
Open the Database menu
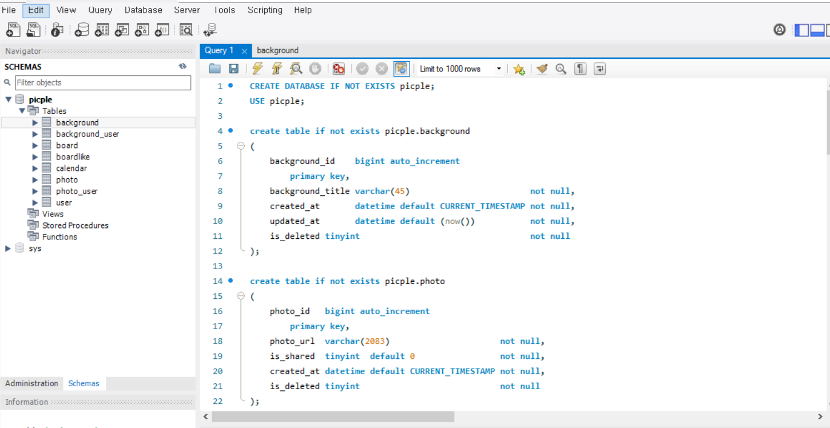[143, 10]
